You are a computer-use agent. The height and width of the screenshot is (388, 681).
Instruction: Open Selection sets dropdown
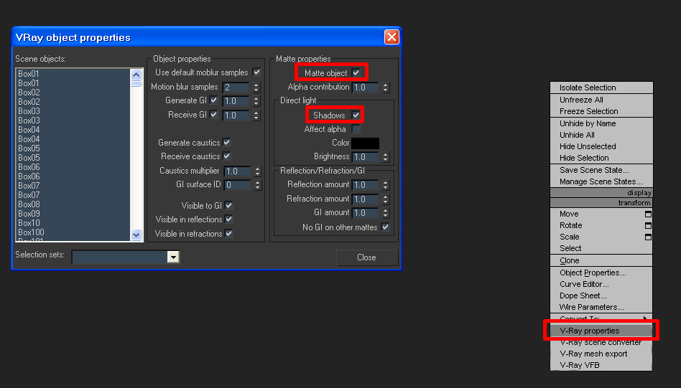[x=173, y=257]
